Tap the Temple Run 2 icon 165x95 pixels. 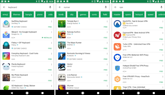click(x=62, y=24)
